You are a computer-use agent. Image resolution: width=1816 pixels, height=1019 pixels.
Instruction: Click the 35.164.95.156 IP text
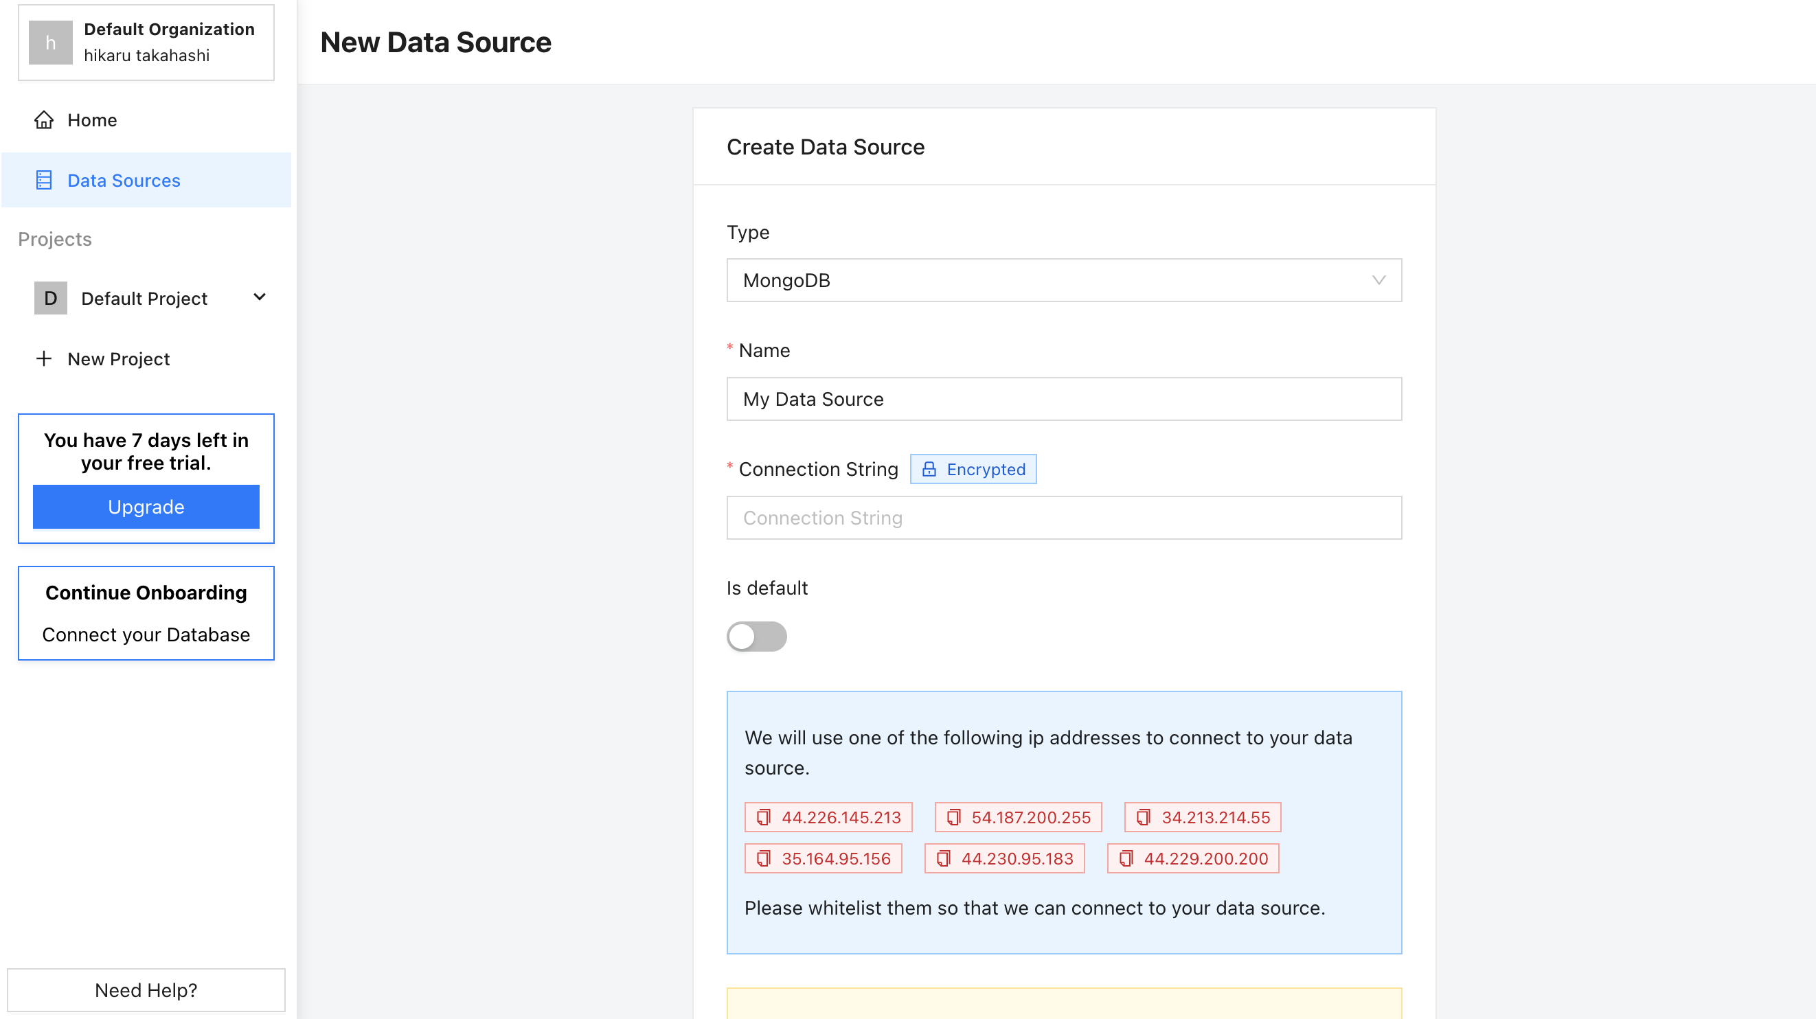[836, 859]
